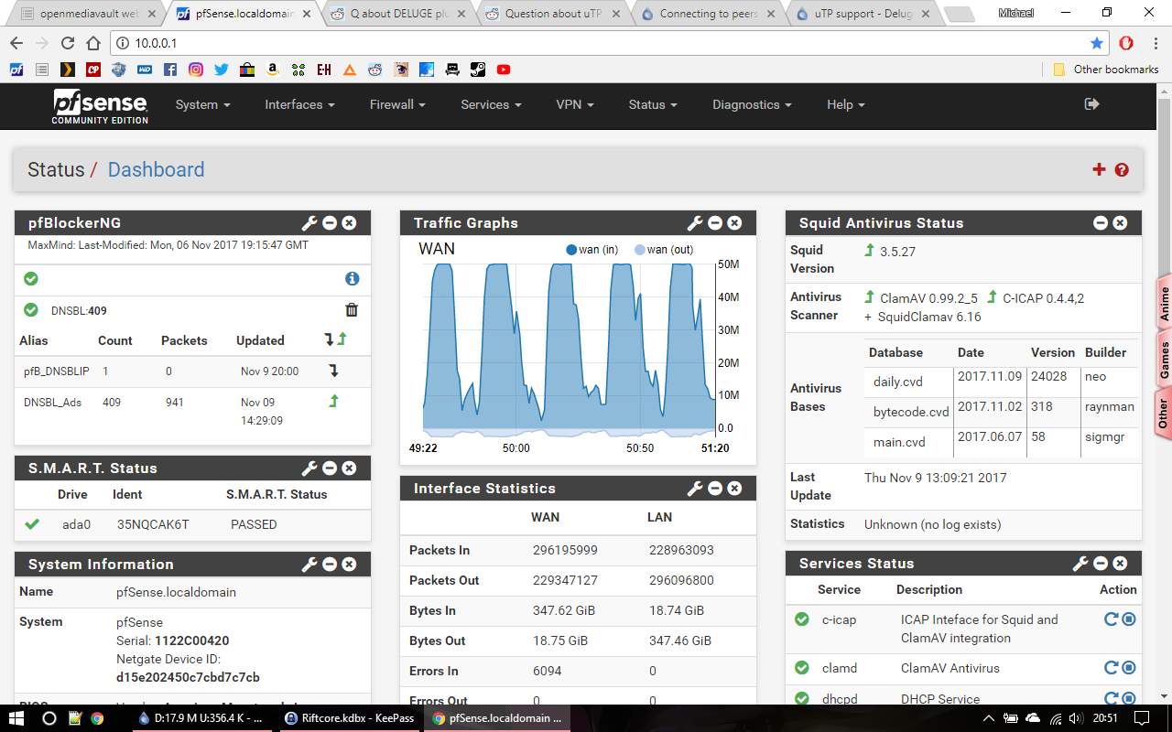
Task: Open the Interfaces dropdown menu
Action: coord(299,104)
